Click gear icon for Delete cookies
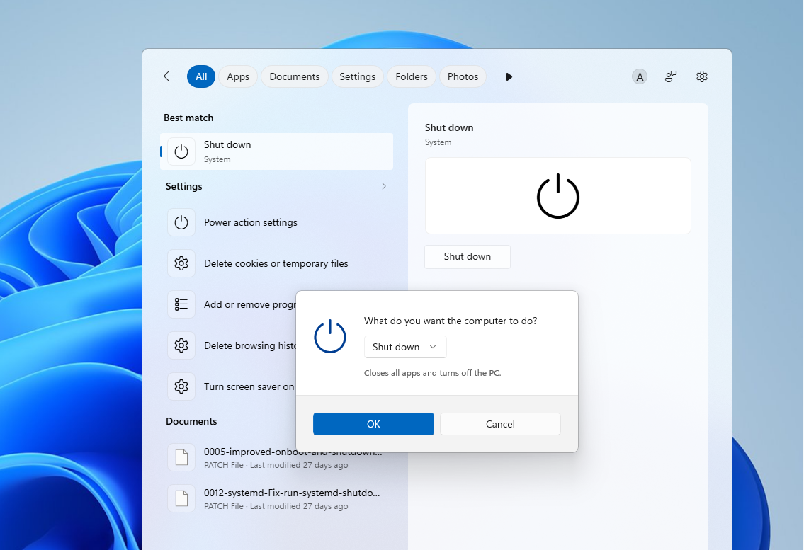804x550 pixels. point(181,263)
